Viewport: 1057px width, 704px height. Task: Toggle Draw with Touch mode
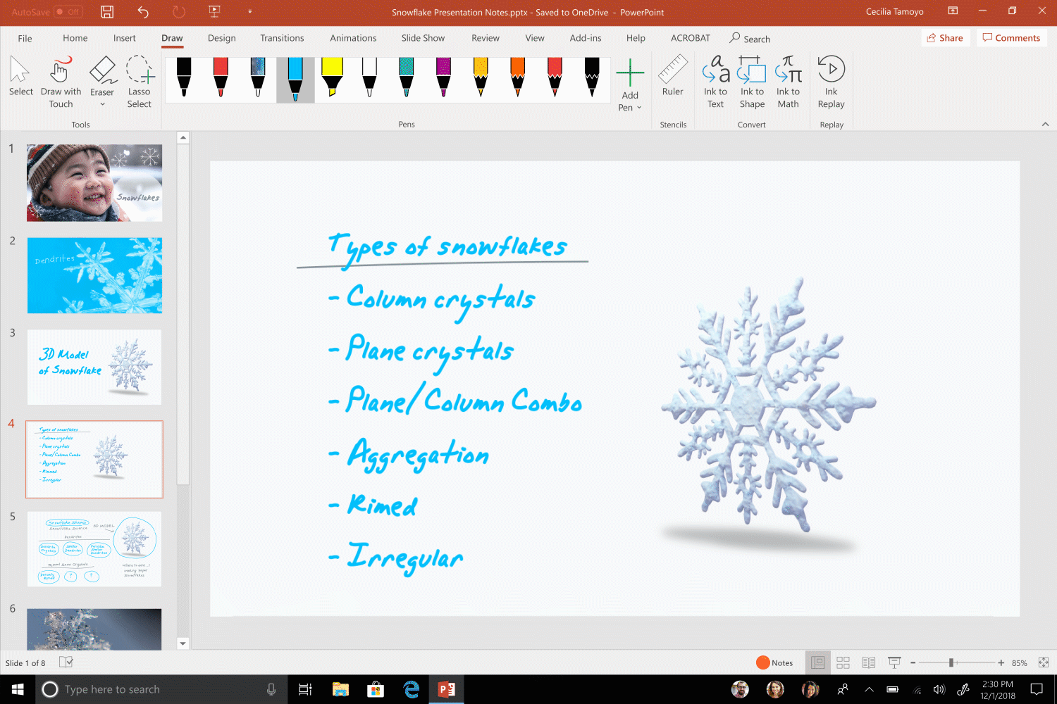pyautogui.click(x=61, y=82)
